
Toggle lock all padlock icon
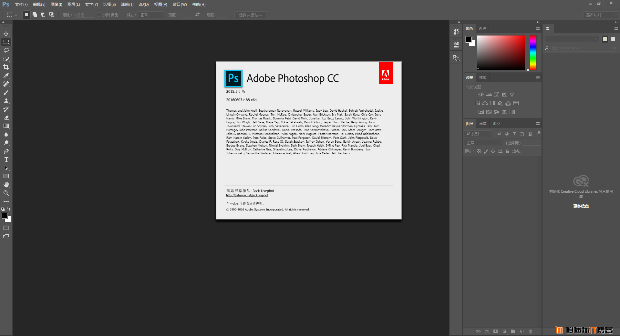[x=507, y=151]
